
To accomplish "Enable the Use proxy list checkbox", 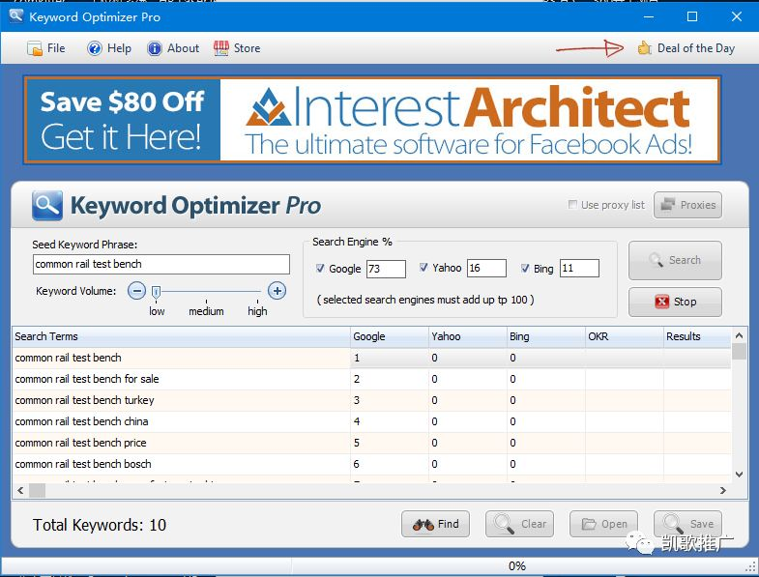I will [572, 205].
